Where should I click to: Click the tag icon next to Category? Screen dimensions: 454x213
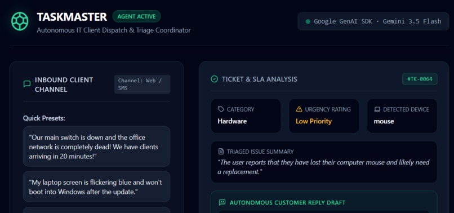click(x=221, y=109)
